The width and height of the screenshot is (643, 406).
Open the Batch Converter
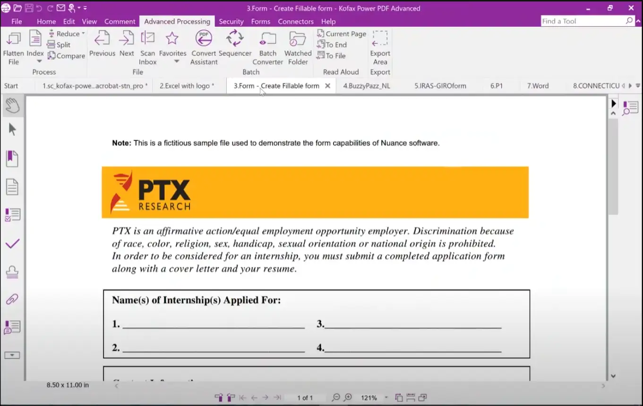click(x=268, y=47)
